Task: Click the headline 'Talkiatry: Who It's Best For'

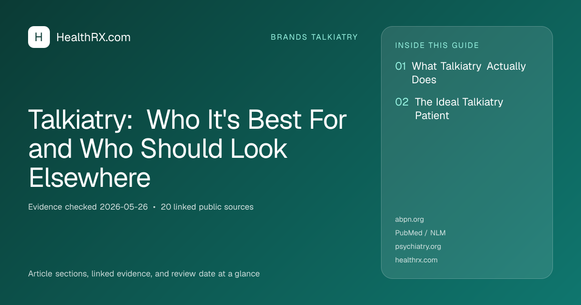Action: point(187,119)
